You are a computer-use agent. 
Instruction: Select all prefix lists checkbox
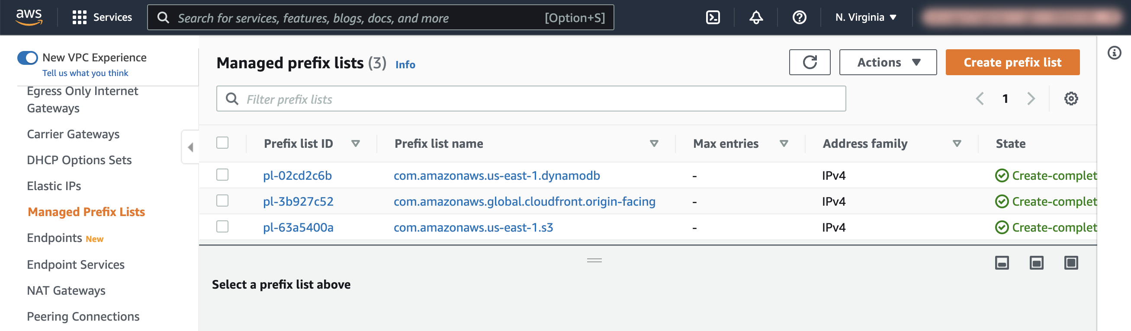(222, 143)
